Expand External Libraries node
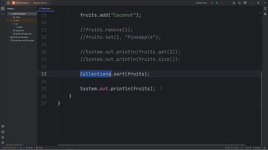This screenshot has width=268, height=150. (x=8, y=37)
